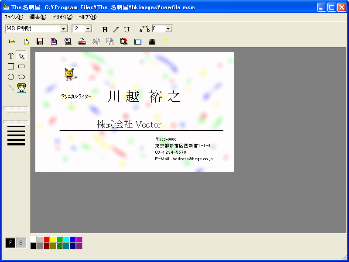
Task: Pick the cyan color swatch
Action: point(66,239)
